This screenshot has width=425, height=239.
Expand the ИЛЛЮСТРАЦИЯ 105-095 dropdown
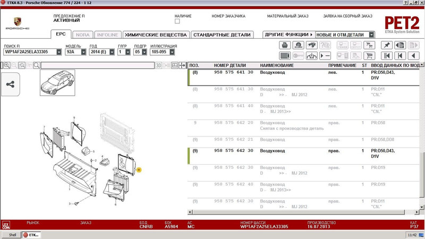(172, 52)
